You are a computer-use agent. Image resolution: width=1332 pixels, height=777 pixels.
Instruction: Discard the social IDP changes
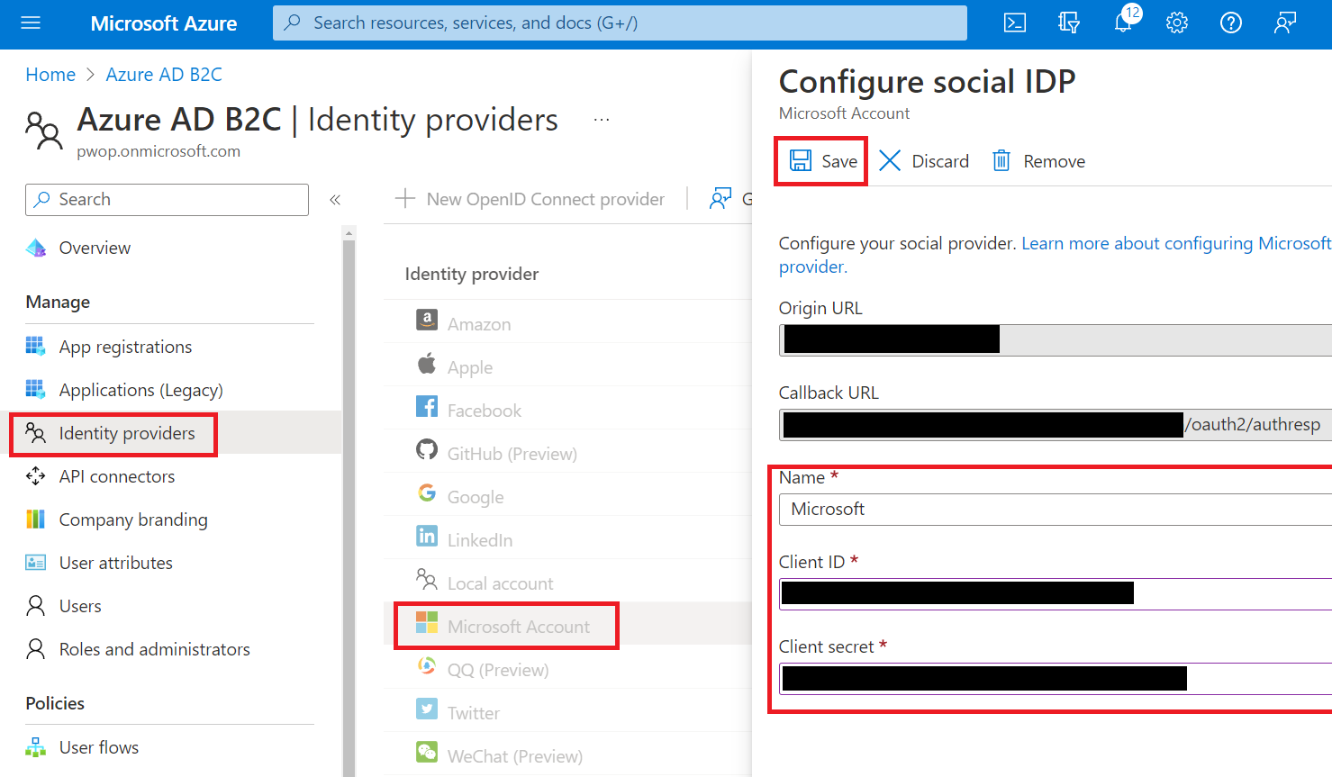(x=924, y=161)
